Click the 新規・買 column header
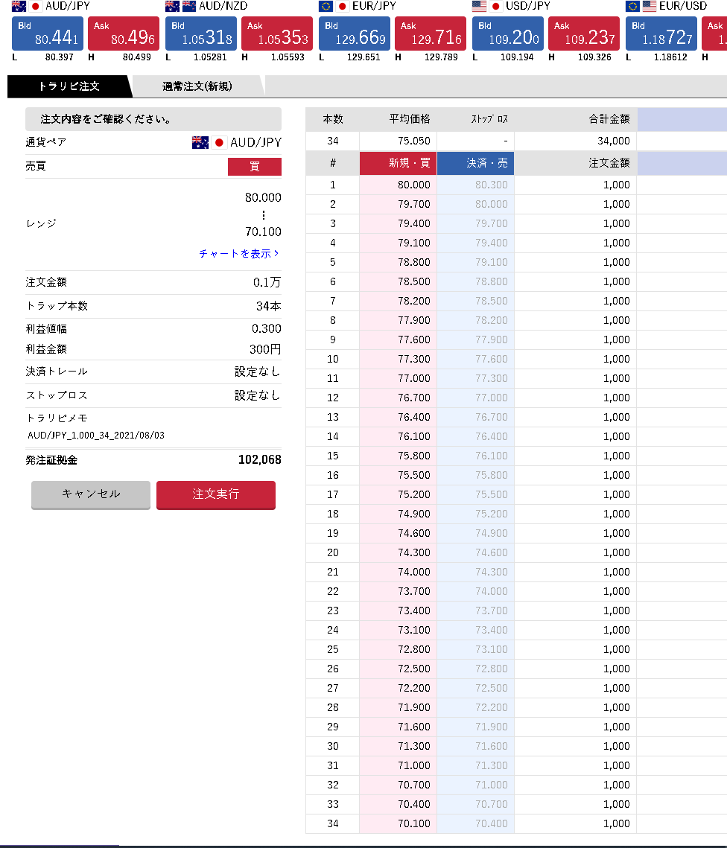This screenshot has height=848, width=727. point(398,163)
